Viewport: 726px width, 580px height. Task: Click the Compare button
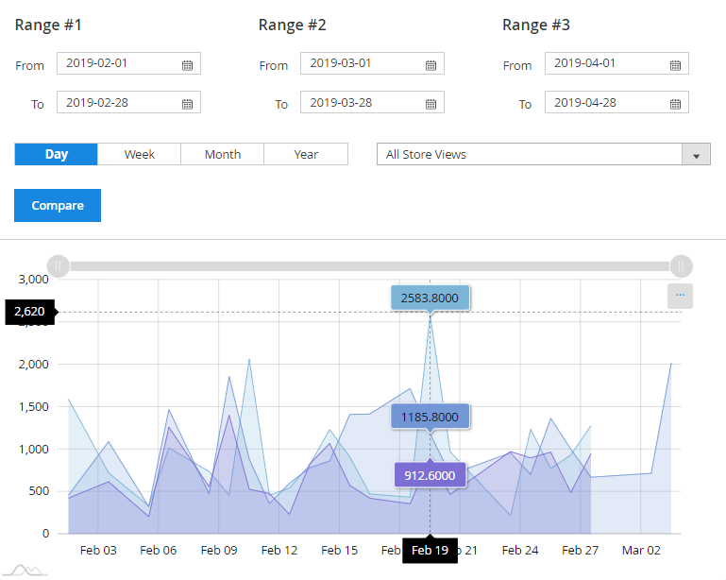coord(58,205)
